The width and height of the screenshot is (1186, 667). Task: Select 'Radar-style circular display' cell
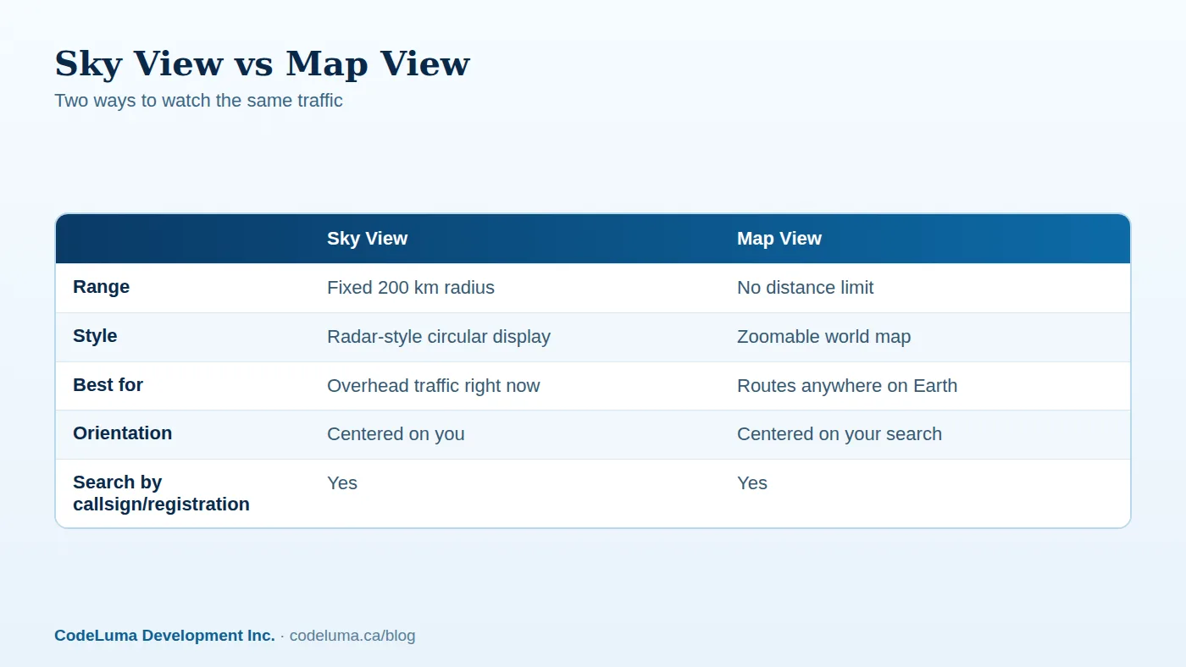click(439, 337)
